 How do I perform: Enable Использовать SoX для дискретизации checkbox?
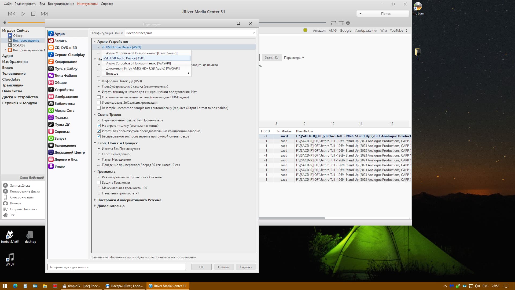pyautogui.click(x=99, y=103)
